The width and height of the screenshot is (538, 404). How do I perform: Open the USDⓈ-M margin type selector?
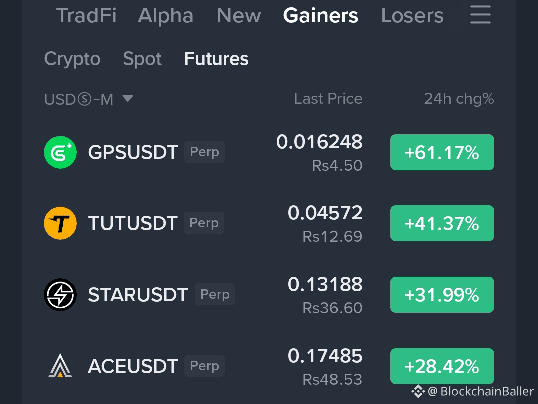pyautogui.click(x=88, y=99)
